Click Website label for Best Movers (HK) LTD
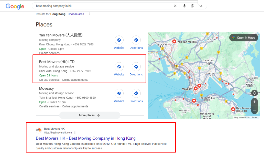Image resolution: width=264 pixels, height=158 pixels. click(119, 74)
